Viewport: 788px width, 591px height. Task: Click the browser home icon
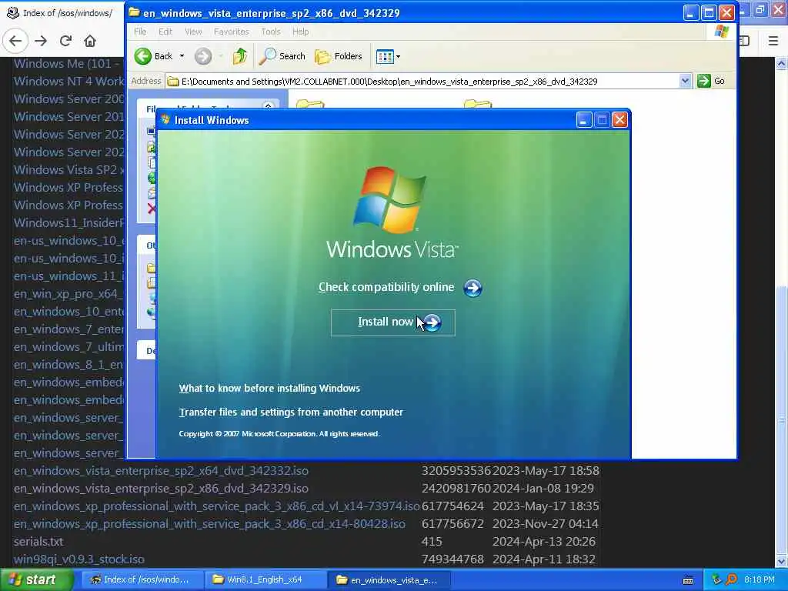click(90, 41)
